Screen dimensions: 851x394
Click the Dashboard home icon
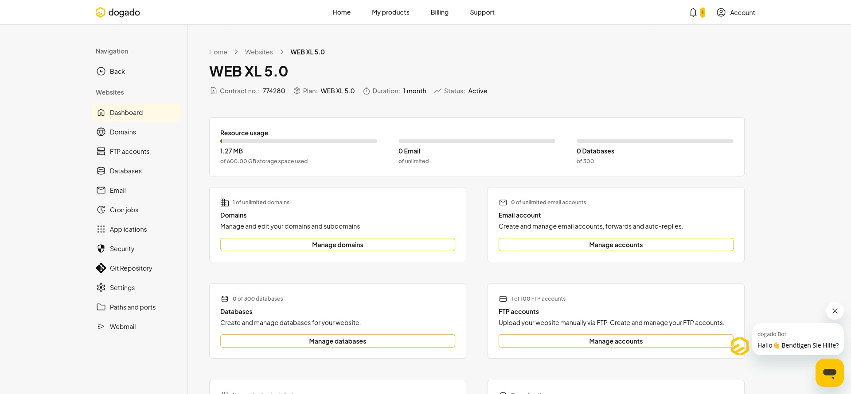(101, 112)
